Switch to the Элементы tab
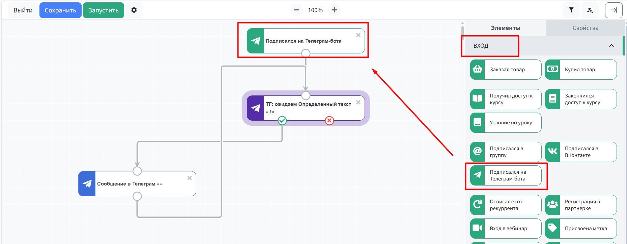This screenshot has width=627, height=244. [x=506, y=28]
